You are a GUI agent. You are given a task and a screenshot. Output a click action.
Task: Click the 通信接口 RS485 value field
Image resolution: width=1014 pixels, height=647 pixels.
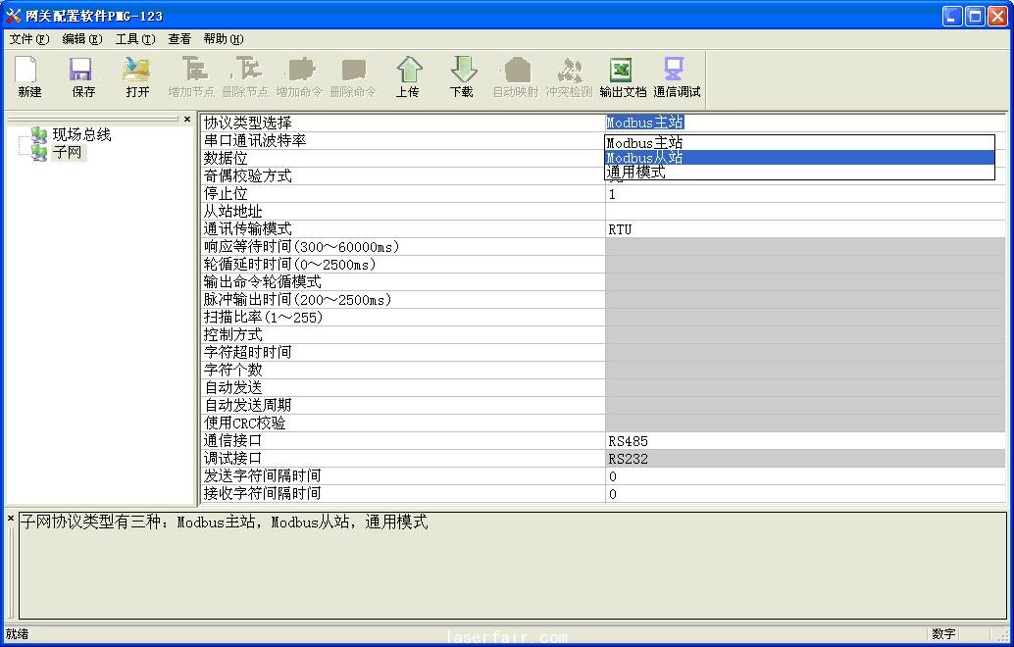[804, 441]
